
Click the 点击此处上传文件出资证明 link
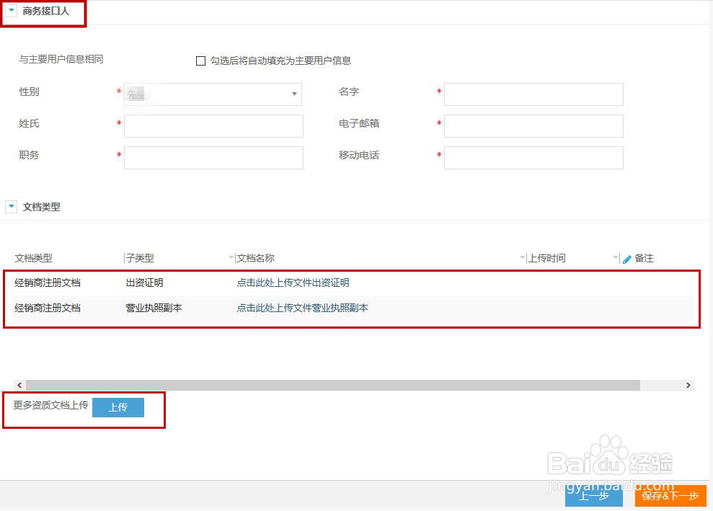point(291,283)
